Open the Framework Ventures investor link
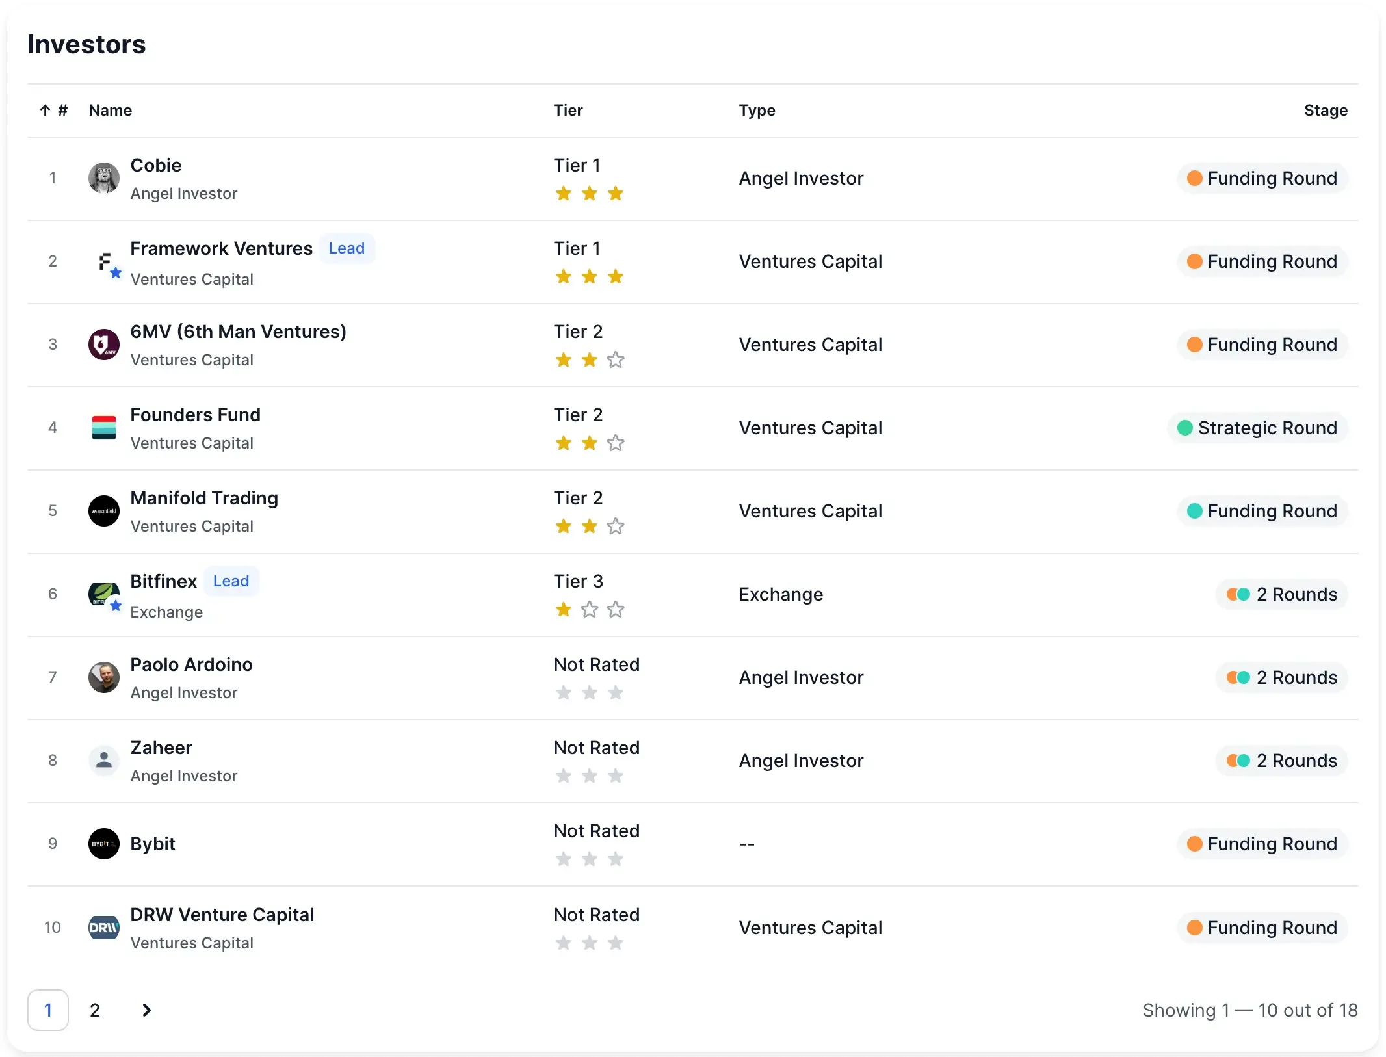This screenshot has height=1057, width=1386. pyautogui.click(x=221, y=248)
